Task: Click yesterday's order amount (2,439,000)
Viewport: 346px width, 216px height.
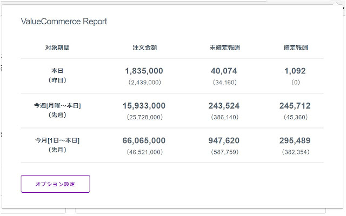Action: [145, 83]
